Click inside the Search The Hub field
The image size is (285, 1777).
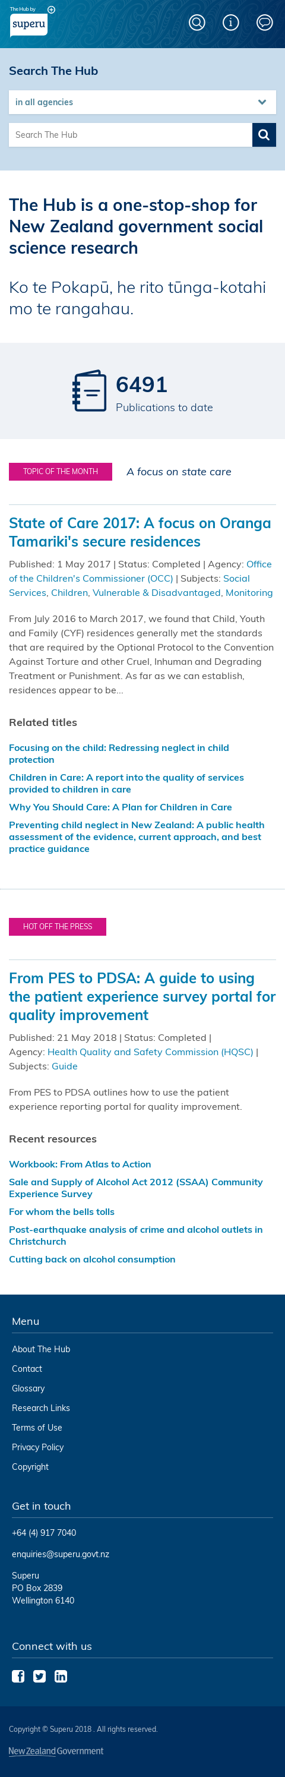coord(131,134)
